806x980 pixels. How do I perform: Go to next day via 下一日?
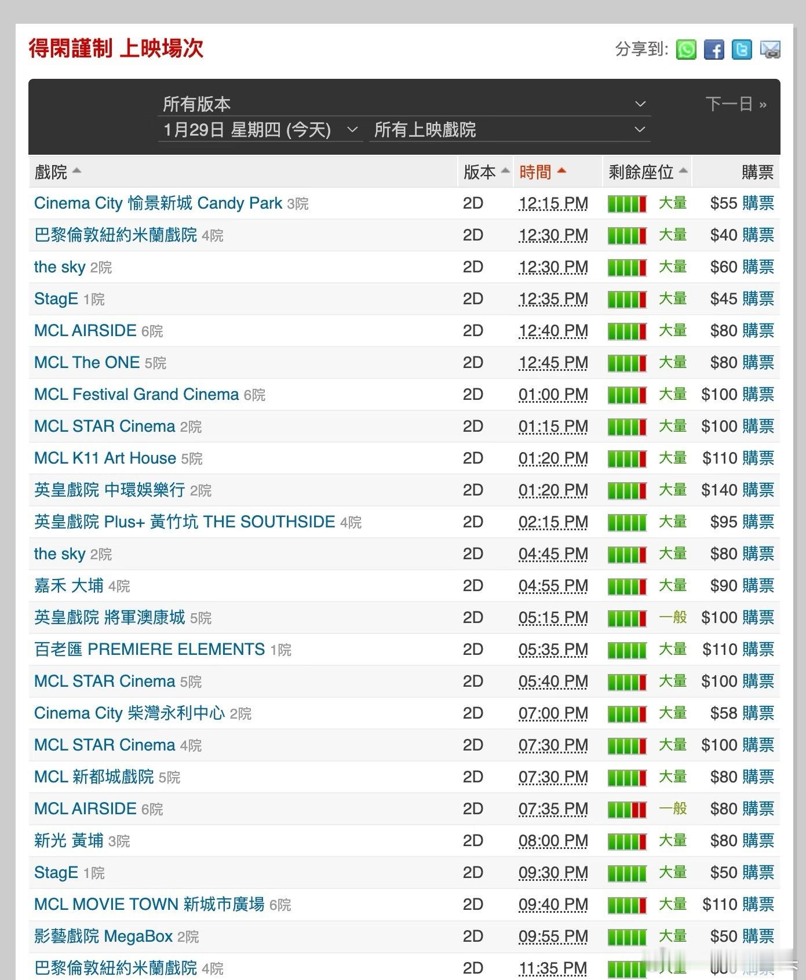736,104
